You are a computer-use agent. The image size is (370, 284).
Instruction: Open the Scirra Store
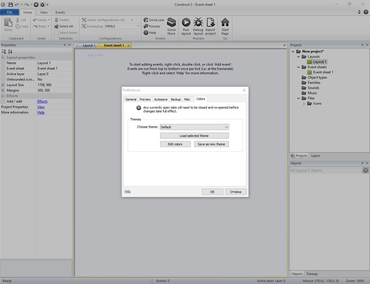171,26
